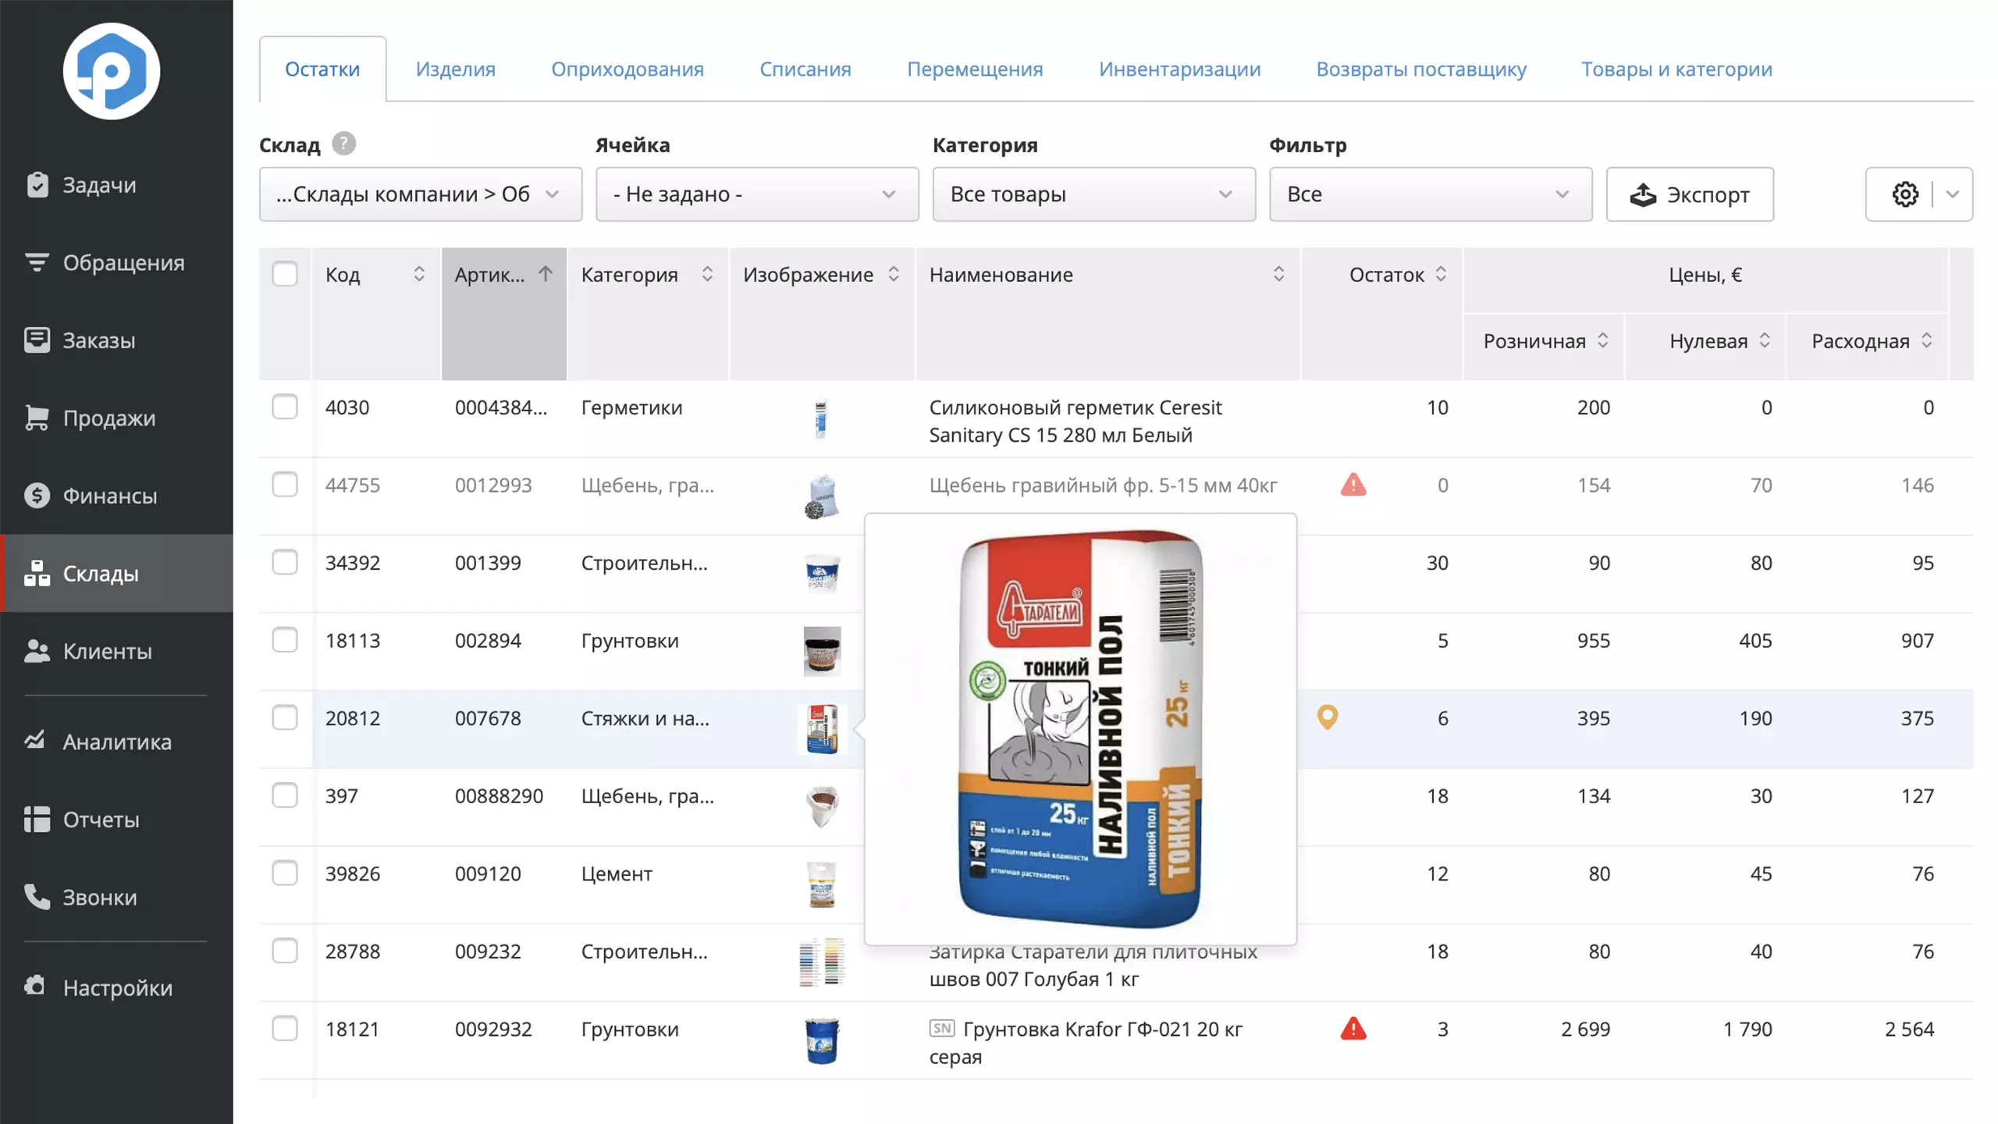Open the Категория dropdown showing Все товары
This screenshot has width=1998, height=1124.
pos(1093,194)
